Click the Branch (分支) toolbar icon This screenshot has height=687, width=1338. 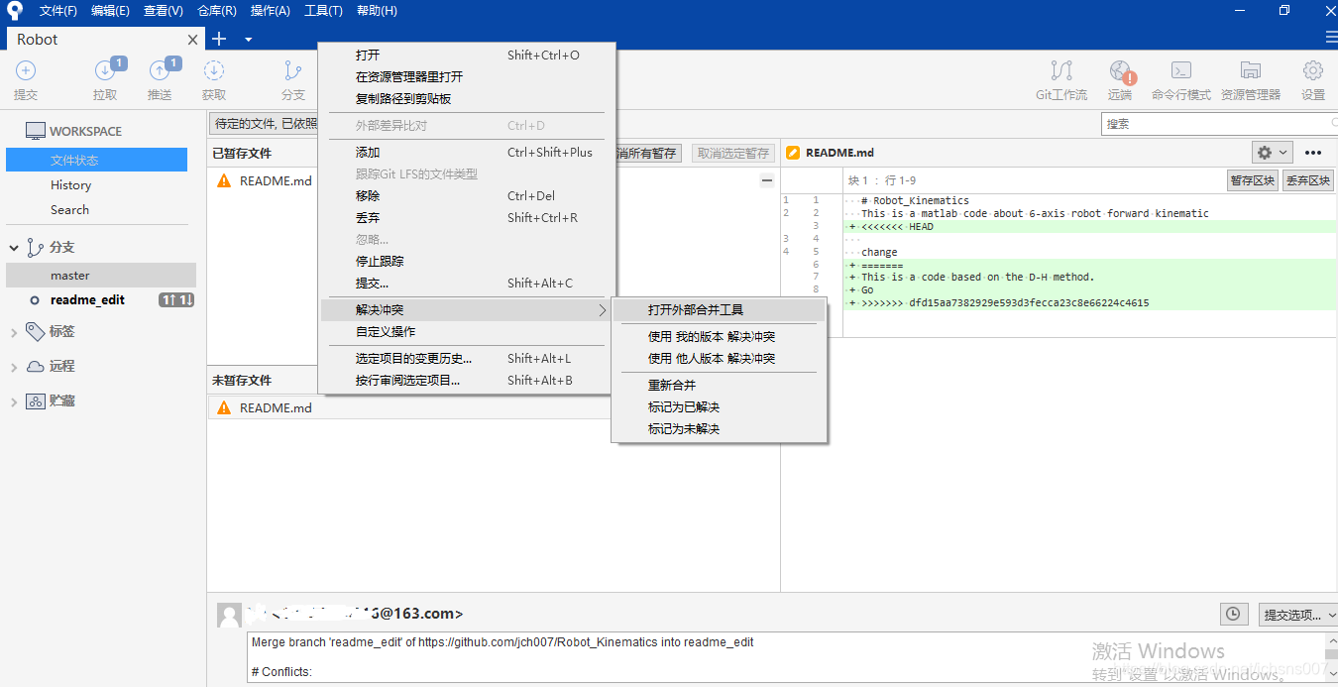coord(292,70)
